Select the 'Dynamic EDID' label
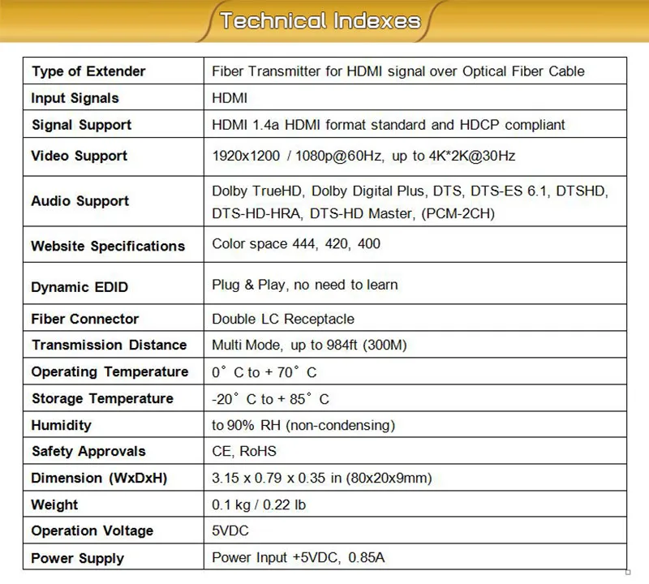Screen dimensions: 649x584 tap(80, 287)
